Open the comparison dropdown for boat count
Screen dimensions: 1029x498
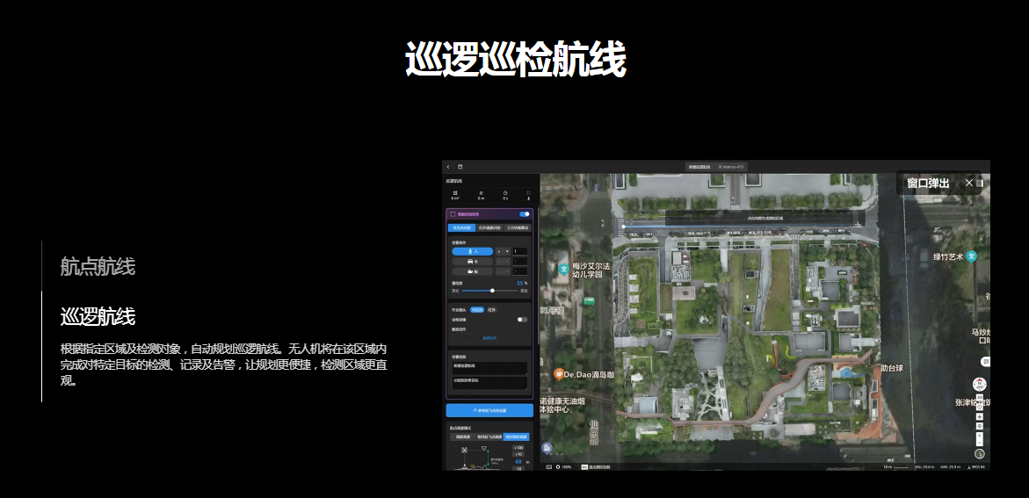[503, 272]
